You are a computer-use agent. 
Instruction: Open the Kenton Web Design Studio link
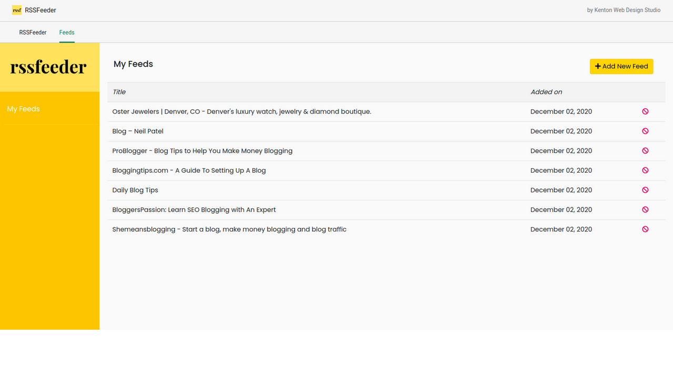coord(624,9)
